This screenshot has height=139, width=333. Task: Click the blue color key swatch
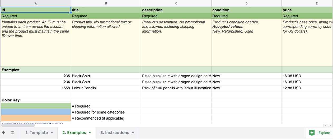pos(36,112)
